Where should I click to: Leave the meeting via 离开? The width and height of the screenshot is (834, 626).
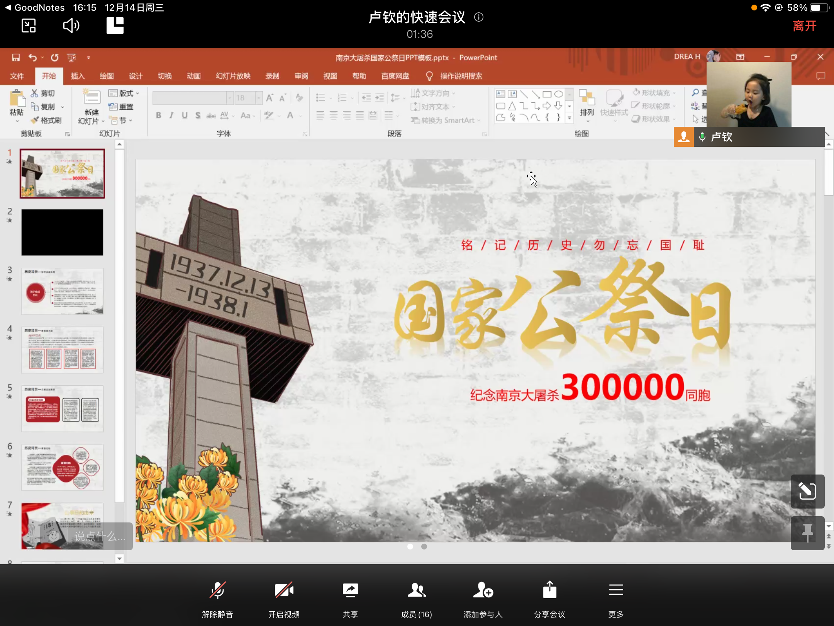click(805, 26)
